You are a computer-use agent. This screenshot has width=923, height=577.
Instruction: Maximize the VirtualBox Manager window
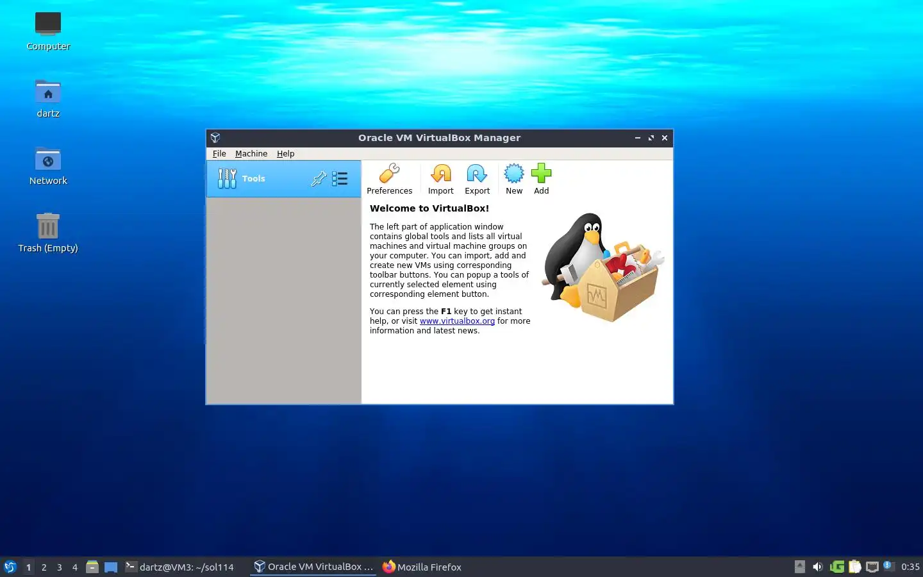tap(651, 138)
